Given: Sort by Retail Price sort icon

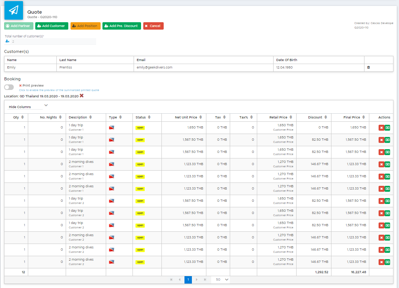Looking at the screenshot, I should (291, 117).
